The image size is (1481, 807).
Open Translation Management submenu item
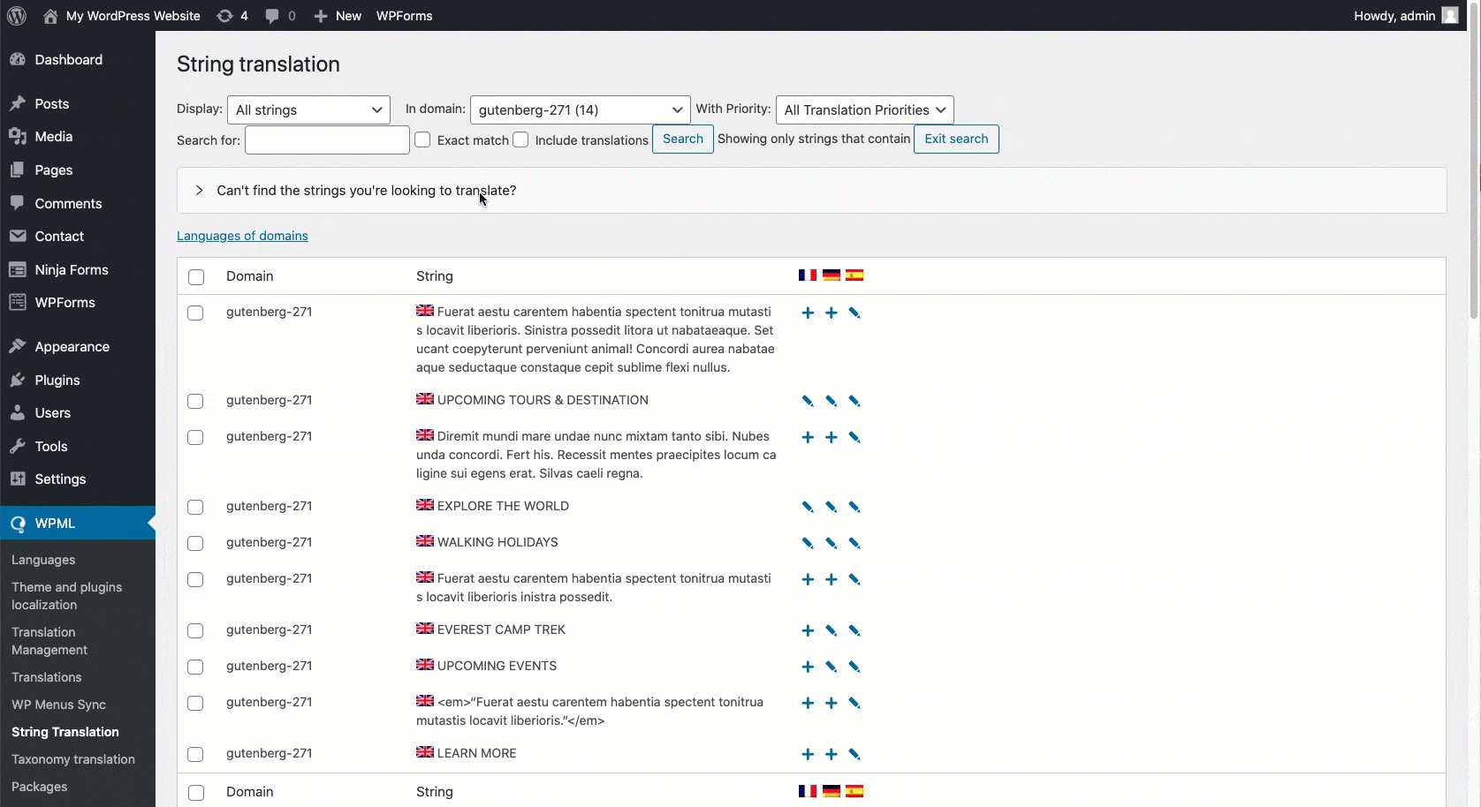pos(49,641)
